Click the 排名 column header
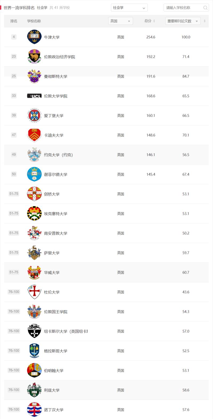 tap(14, 21)
